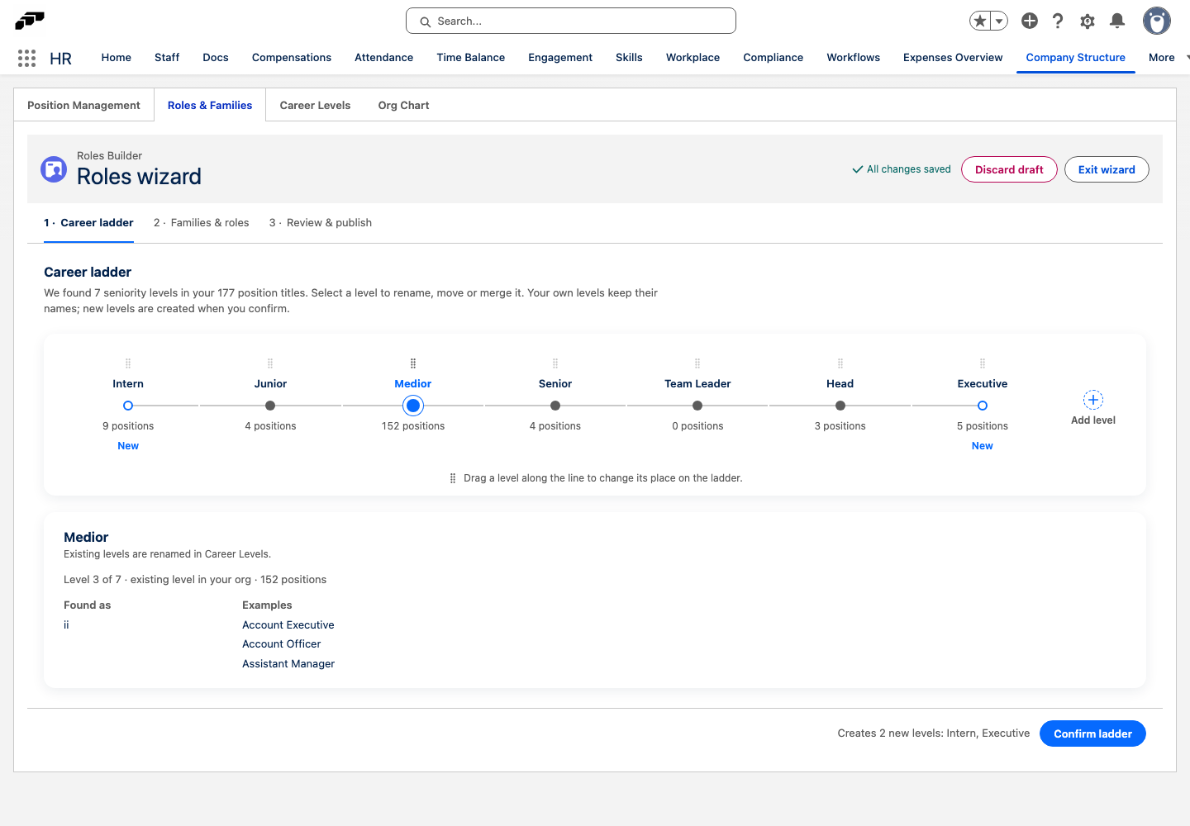
Task: Open the notifications bell icon
Action: [1117, 21]
